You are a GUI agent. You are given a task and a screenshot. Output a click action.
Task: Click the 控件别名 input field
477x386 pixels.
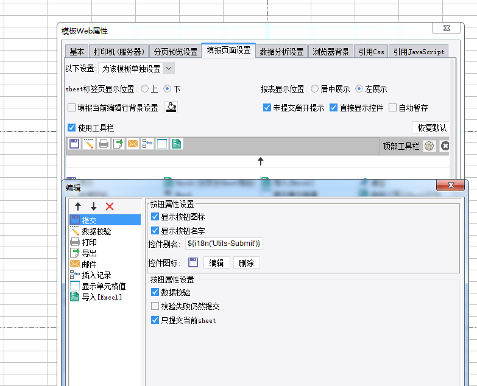224,244
